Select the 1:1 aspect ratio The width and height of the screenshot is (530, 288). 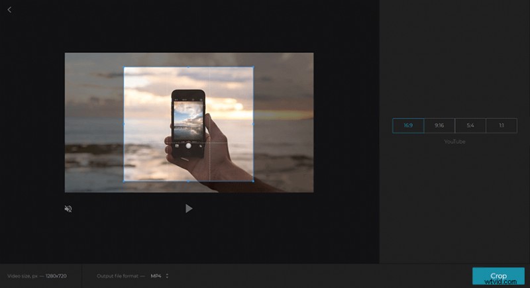(502, 126)
